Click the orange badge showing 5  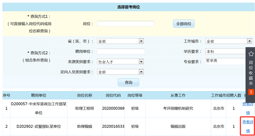pos(251,92)
